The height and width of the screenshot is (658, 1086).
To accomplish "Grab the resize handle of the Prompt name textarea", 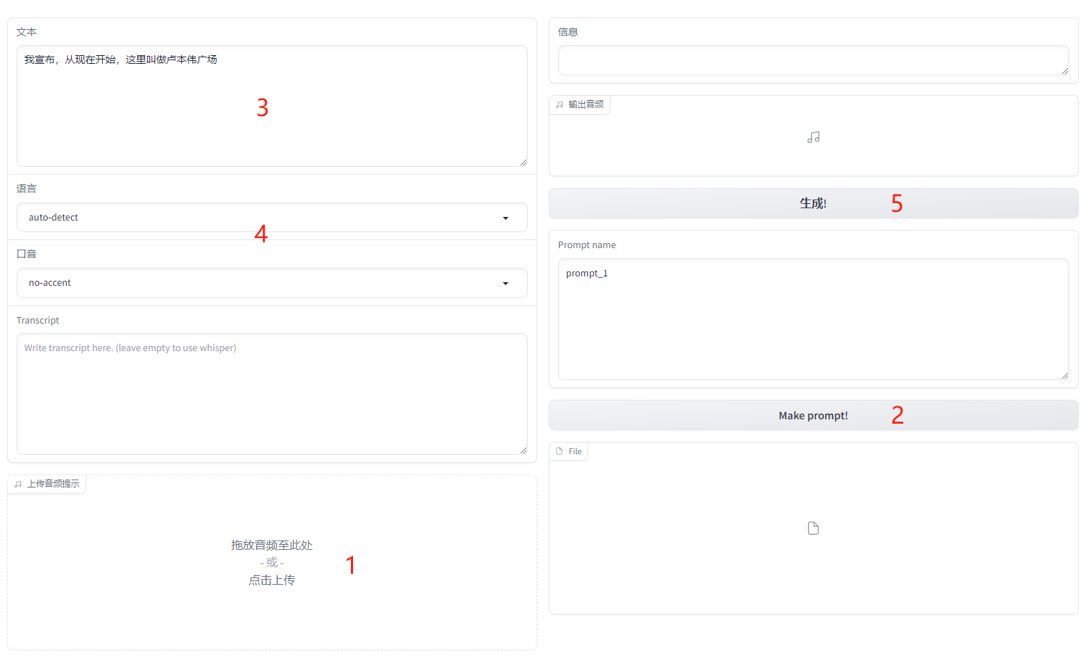I will (x=1064, y=375).
